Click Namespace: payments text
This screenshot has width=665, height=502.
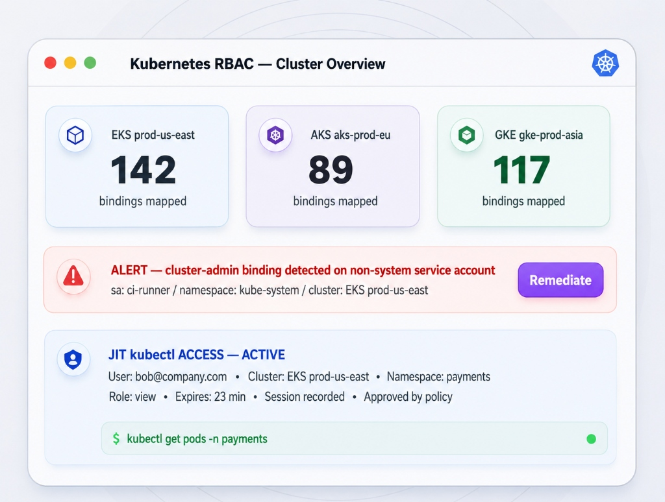tap(438, 377)
